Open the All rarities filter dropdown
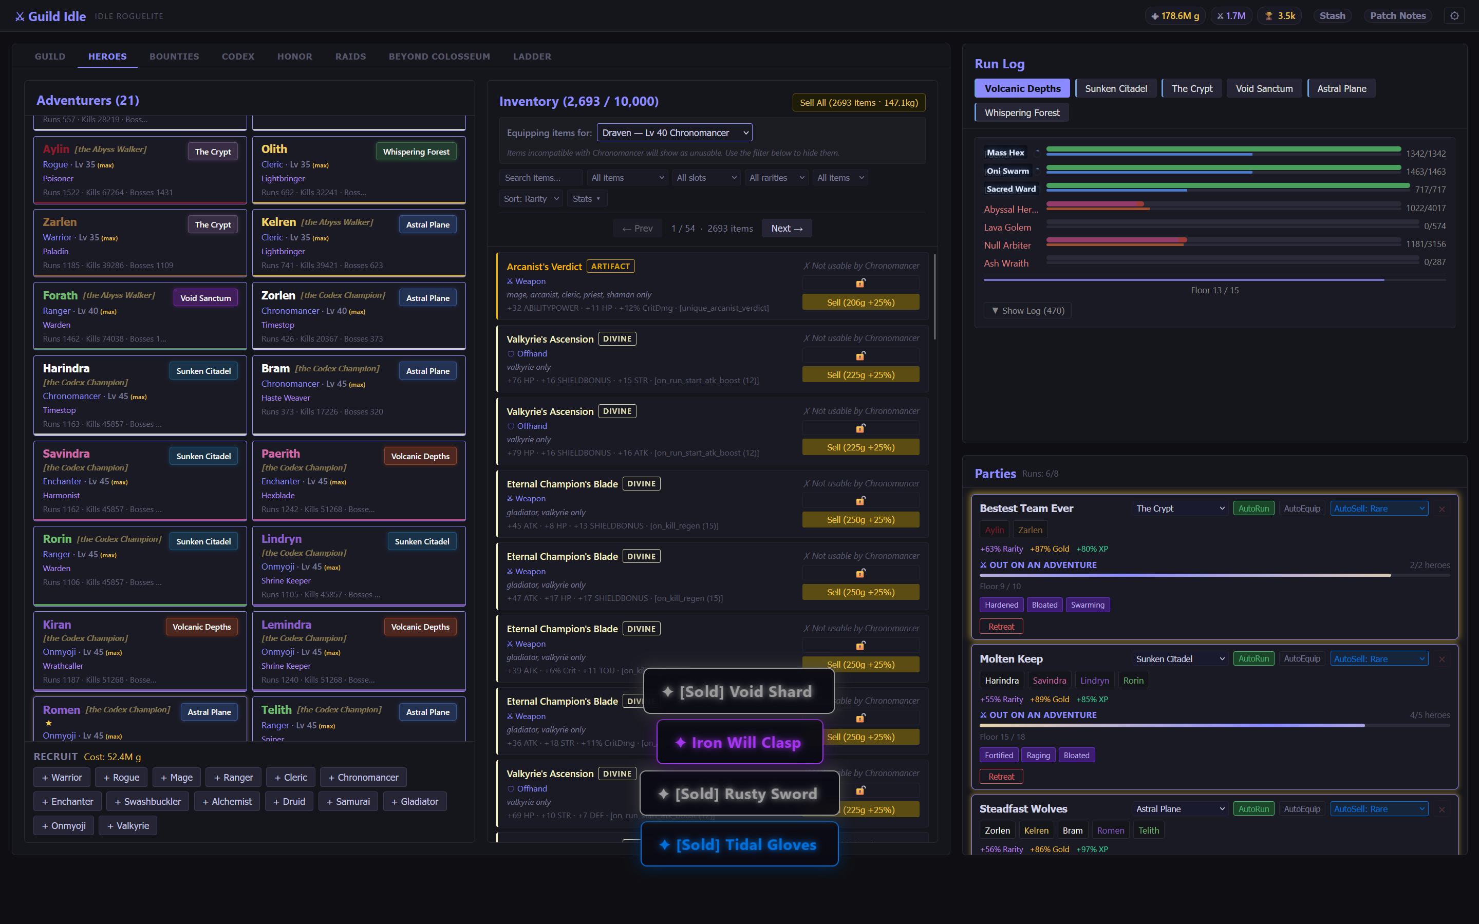The width and height of the screenshot is (1479, 924). pos(776,178)
